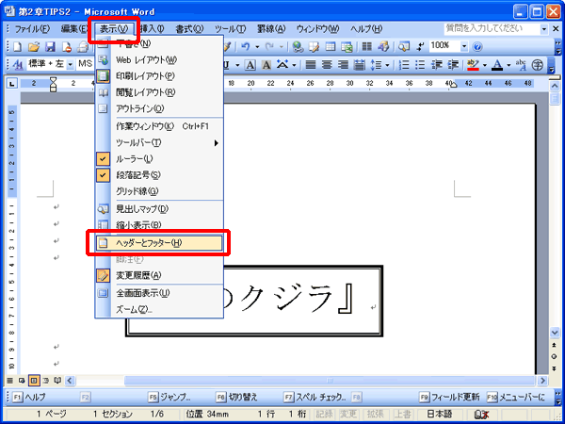The width and height of the screenshot is (565, 424).
Task: Click the F9 フィールド更新 function key button
Action: 450,397
